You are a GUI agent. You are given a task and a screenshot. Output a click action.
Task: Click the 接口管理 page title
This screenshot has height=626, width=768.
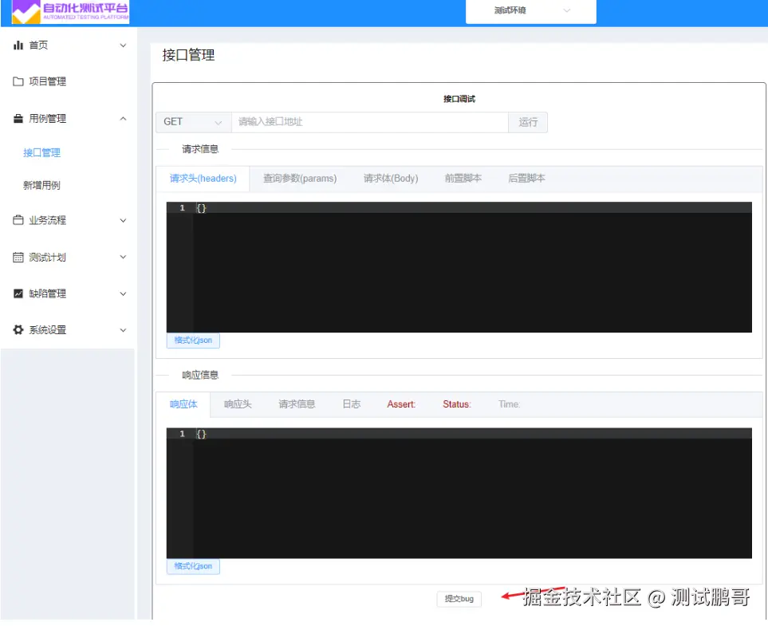tap(188, 55)
